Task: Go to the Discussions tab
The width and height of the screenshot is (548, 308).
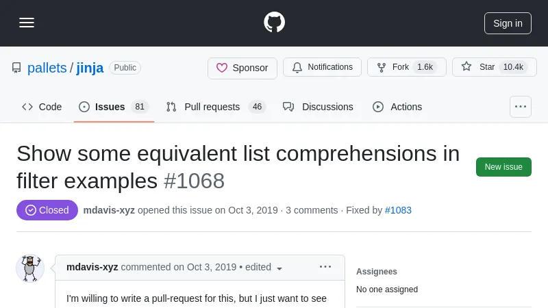Action: point(318,107)
